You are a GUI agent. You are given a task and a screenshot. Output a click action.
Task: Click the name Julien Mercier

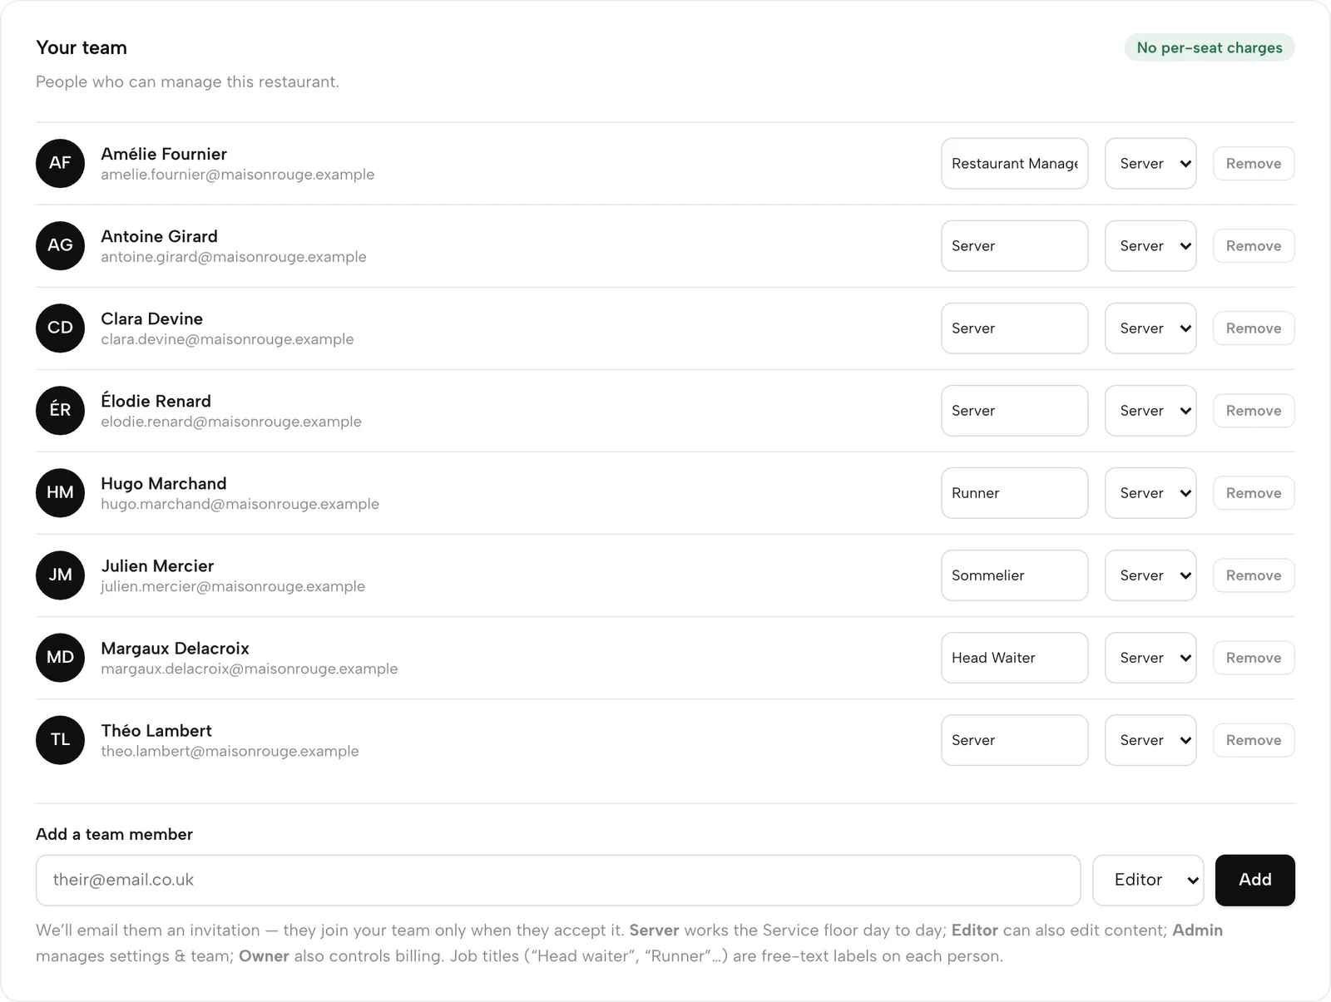[x=157, y=565]
